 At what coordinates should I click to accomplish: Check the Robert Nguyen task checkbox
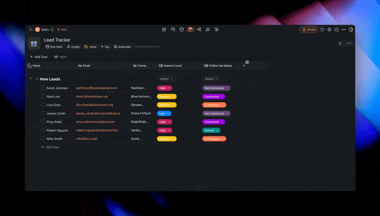(43, 130)
